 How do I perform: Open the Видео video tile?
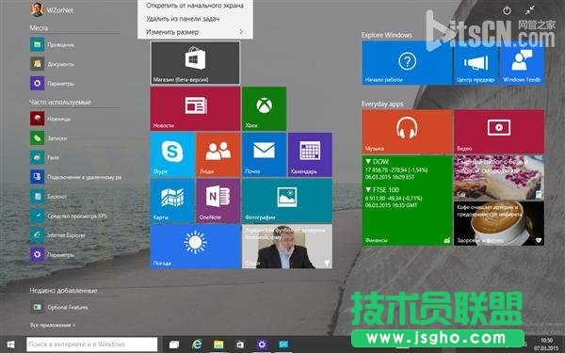coord(499,132)
